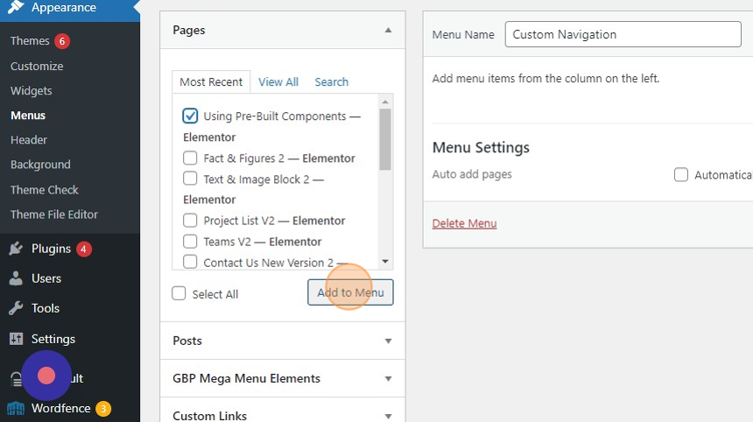This screenshot has height=422, width=753.
Task: Expand GBP Mega Menu Elements panel
Action: 282,378
